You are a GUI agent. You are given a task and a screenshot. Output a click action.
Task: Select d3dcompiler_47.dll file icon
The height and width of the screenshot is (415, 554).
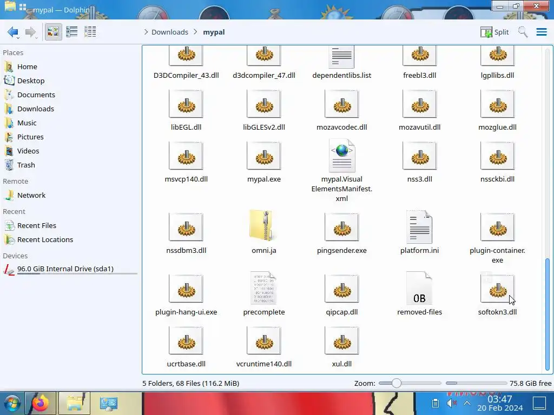[x=264, y=56]
